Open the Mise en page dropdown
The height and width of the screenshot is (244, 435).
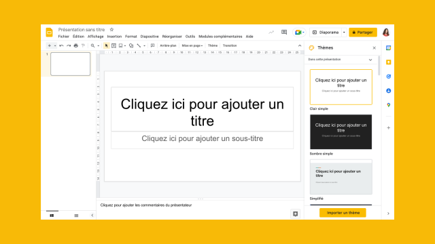pyautogui.click(x=192, y=45)
